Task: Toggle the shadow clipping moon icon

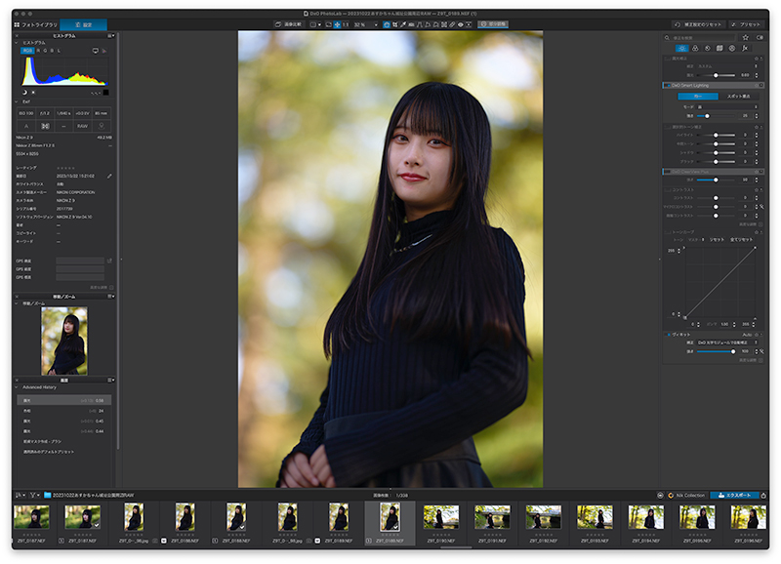Action: click(25, 92)
